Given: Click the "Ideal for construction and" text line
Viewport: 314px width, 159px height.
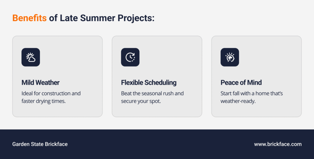Looking at the screenshot, I should point(51,93).
